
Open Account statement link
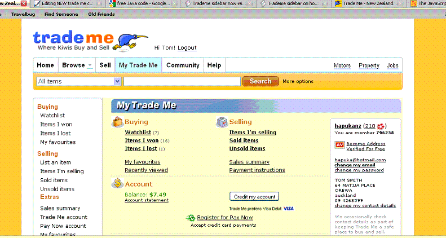147,200
